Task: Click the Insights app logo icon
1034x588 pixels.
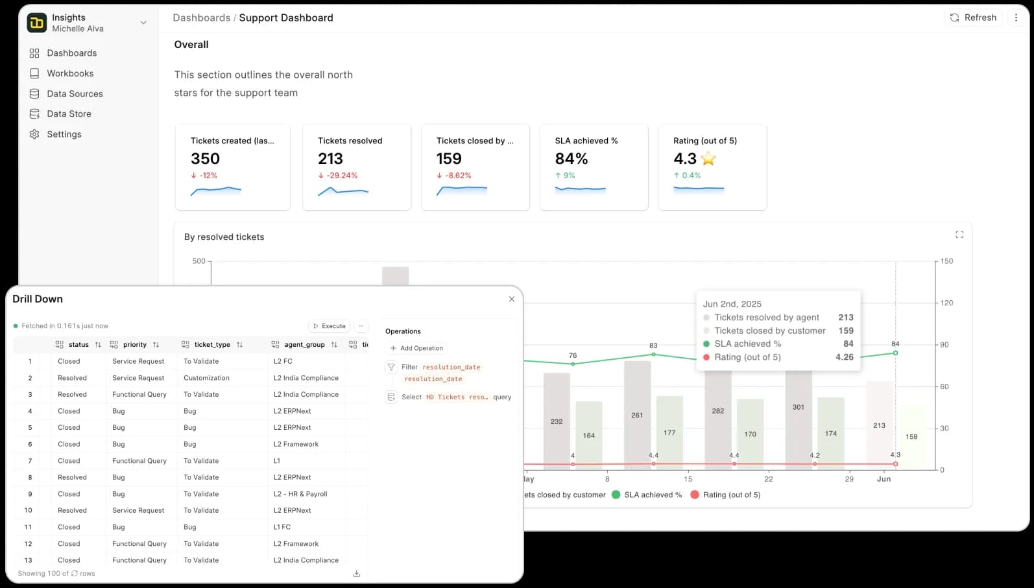Action: pos(37,23)
